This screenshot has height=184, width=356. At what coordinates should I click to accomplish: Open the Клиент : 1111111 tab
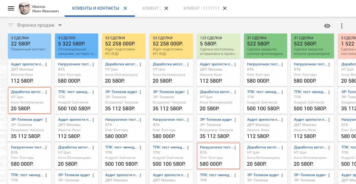(x=201, y=8)
